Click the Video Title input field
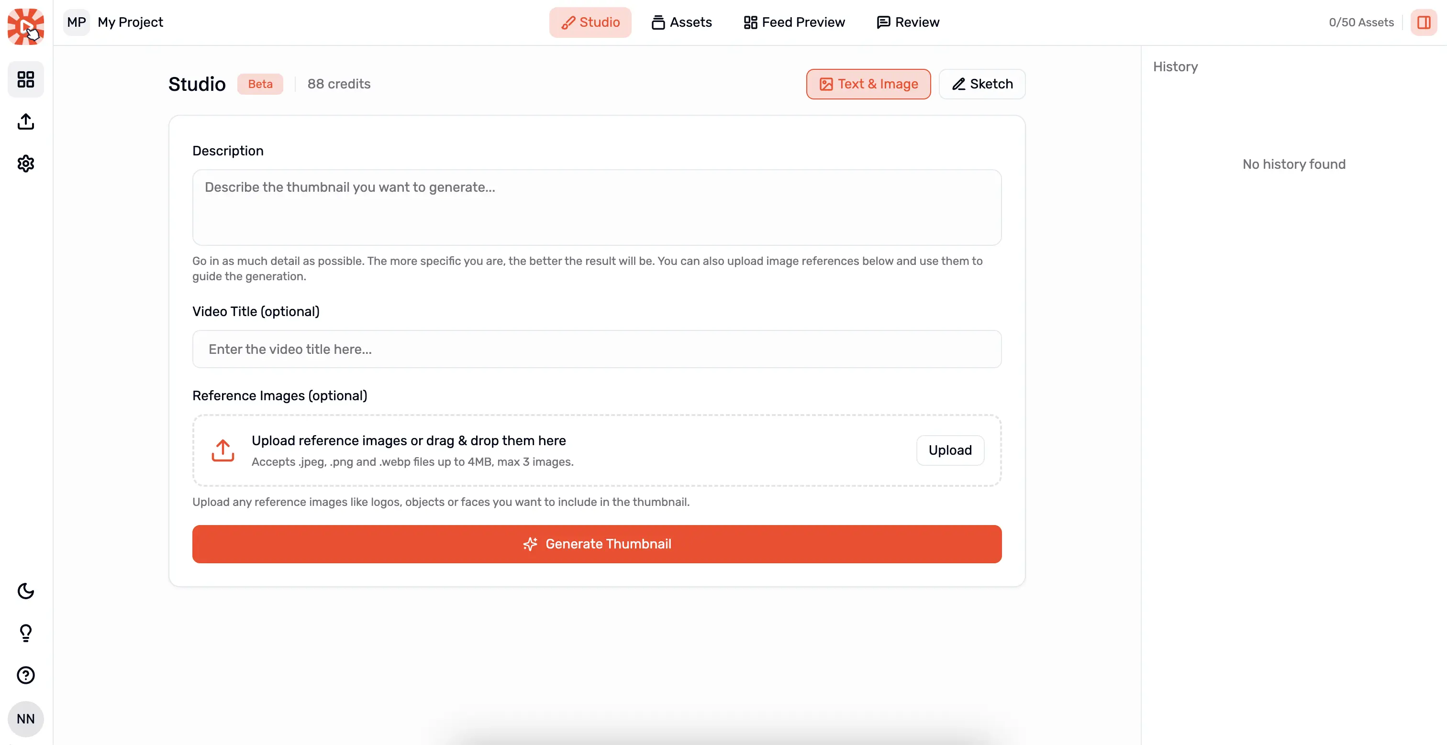This screenshot has height=745, width=1447. [x=597, y=349]
